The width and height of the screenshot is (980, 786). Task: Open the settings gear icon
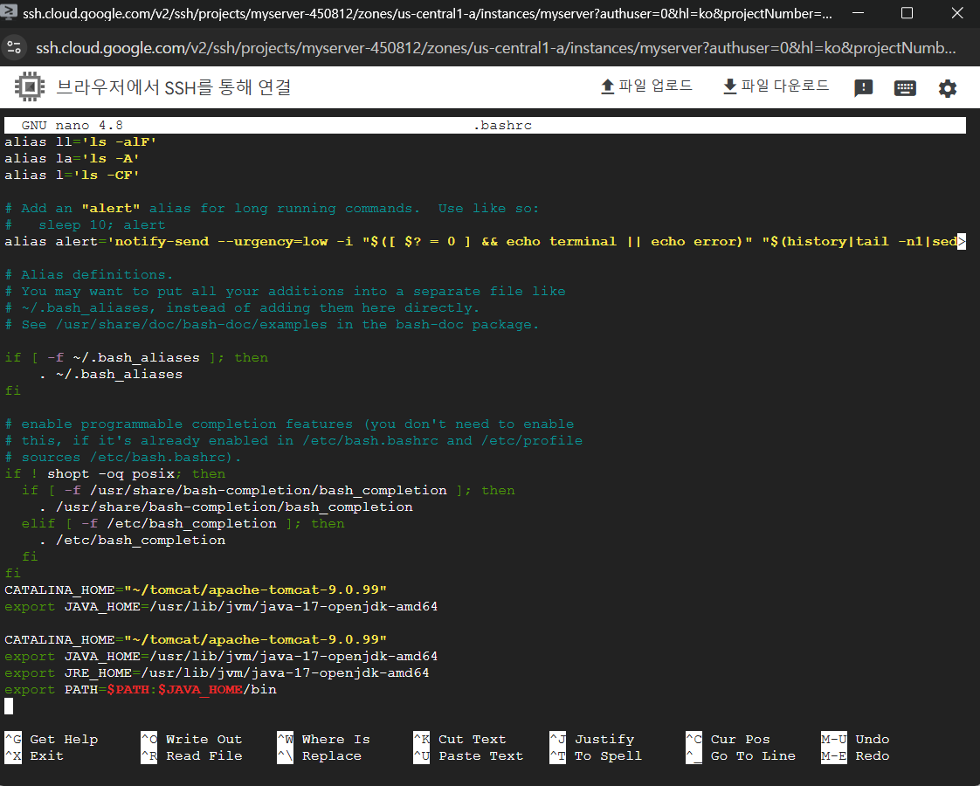948,88
